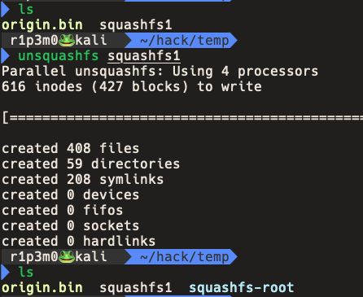Click the squashfs-root directory name

242,287
